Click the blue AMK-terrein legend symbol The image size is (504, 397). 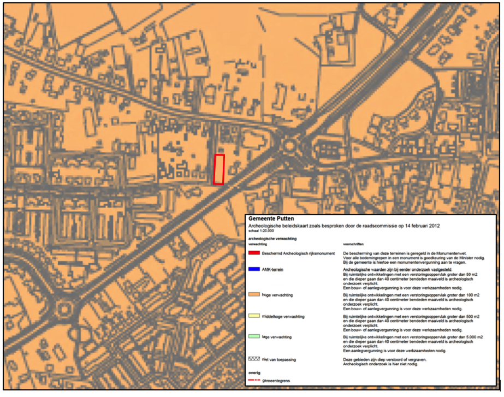pos(253,269)
